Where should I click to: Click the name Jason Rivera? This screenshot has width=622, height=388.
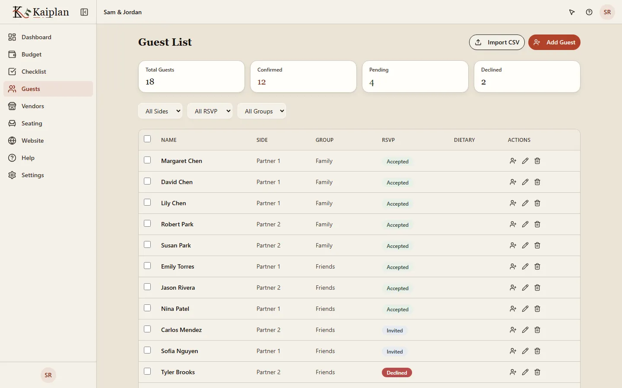pos(178,288)
